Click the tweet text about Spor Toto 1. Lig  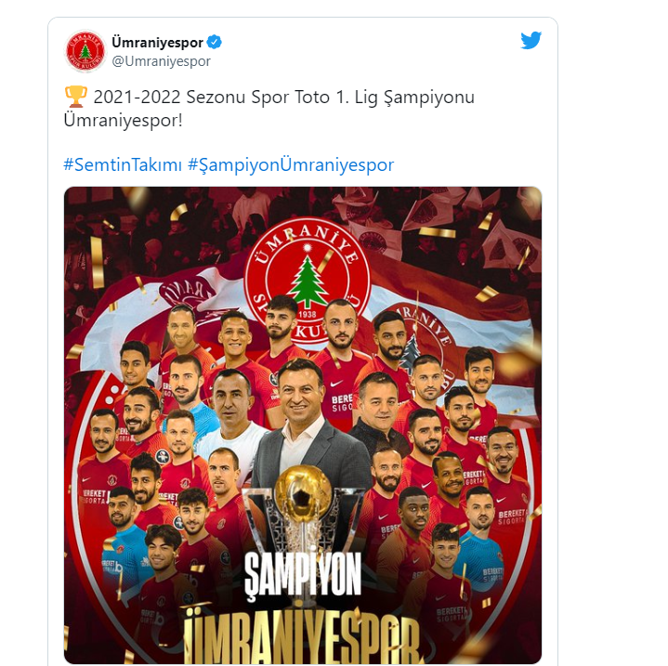coord(269,109)
